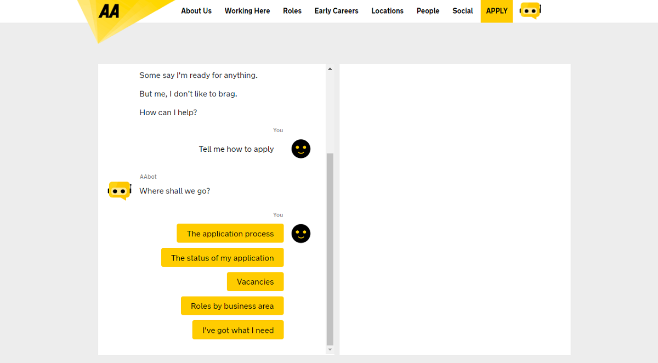Choose 'Roles by business area' option
This screenshot has height=363, width=658.
tap(232, 306)
